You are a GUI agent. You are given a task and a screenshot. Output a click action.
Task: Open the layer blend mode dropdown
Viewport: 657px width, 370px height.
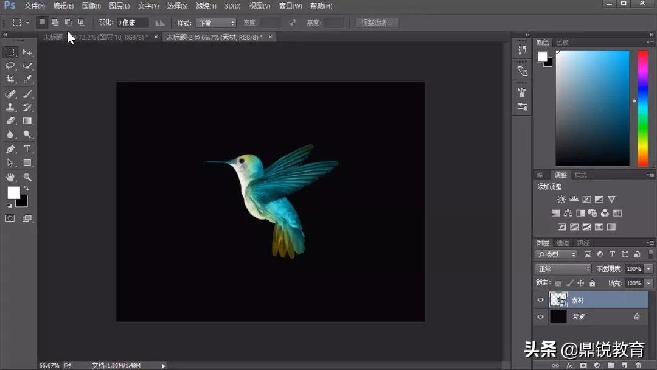[563, 268]
